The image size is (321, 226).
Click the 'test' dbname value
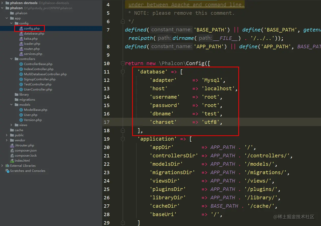[211, 114]
